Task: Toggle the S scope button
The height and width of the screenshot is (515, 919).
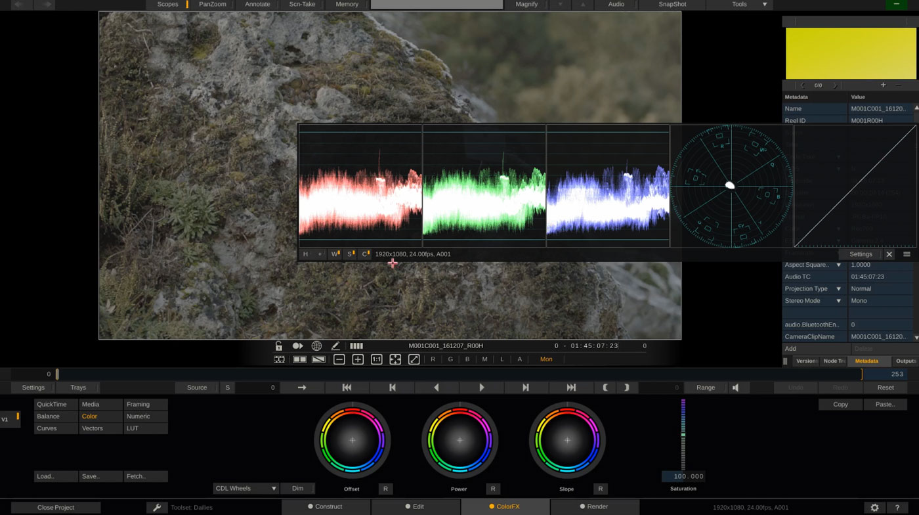Action: pos(350,254)
